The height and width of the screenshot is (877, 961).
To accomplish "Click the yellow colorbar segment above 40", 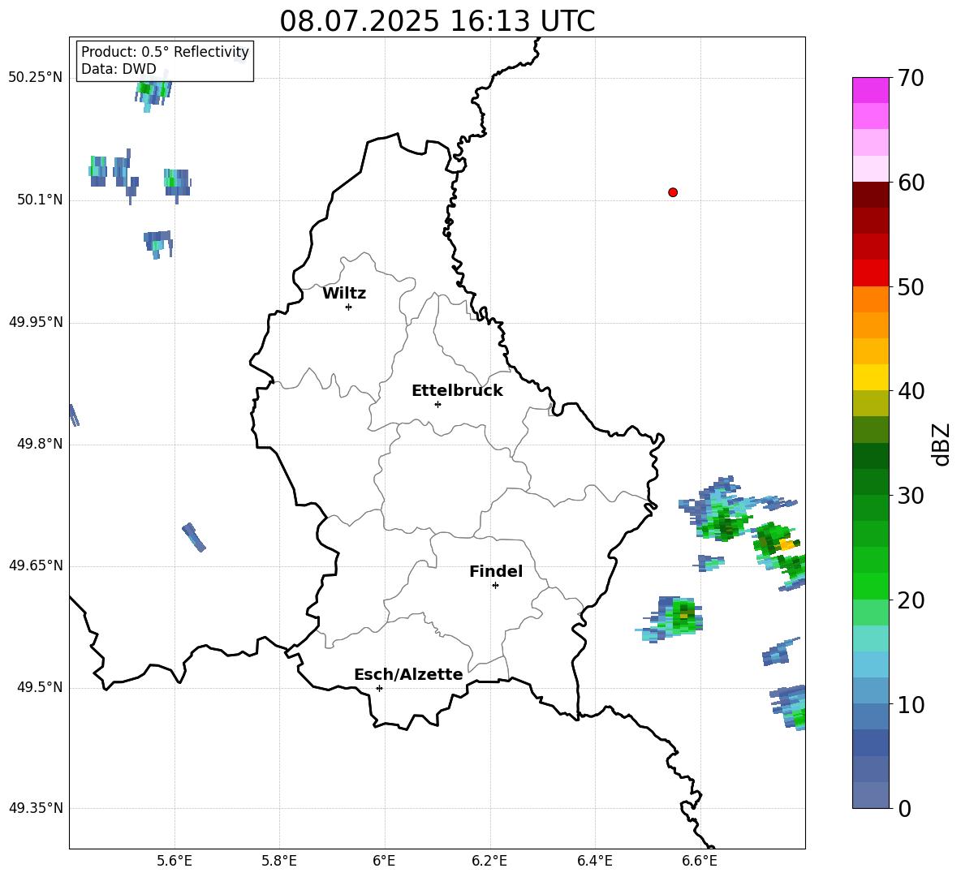I will [x=870, y=377].
